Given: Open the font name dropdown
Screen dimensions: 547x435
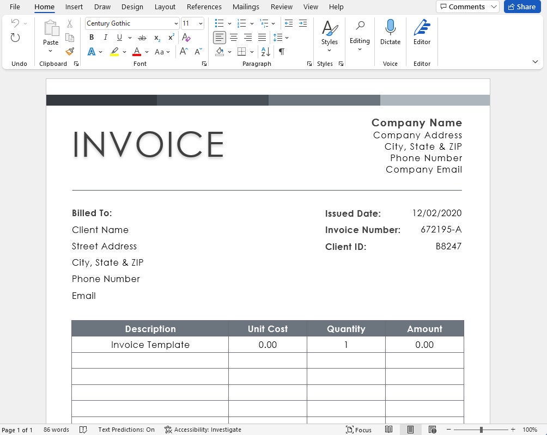Looking at the screenshot, I should click(176, 23).
